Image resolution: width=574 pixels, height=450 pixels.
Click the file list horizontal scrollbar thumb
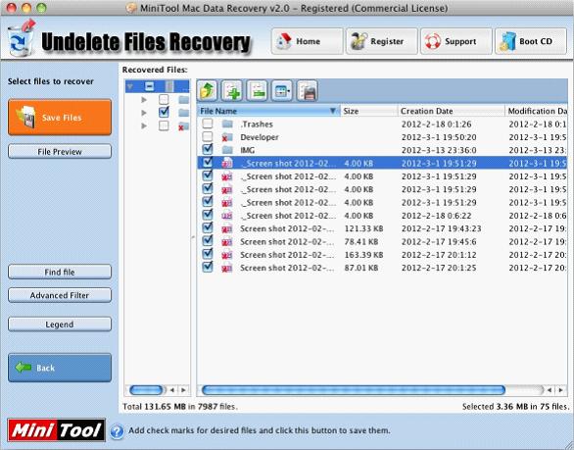[354, 390]
